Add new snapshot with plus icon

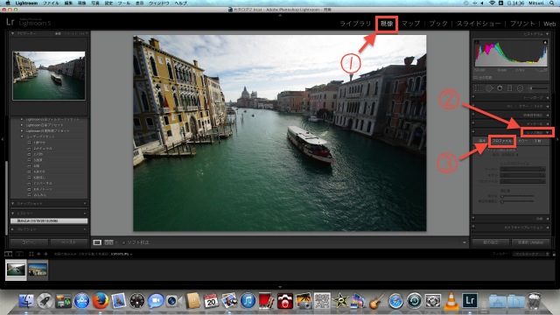[x=85, y=204]
